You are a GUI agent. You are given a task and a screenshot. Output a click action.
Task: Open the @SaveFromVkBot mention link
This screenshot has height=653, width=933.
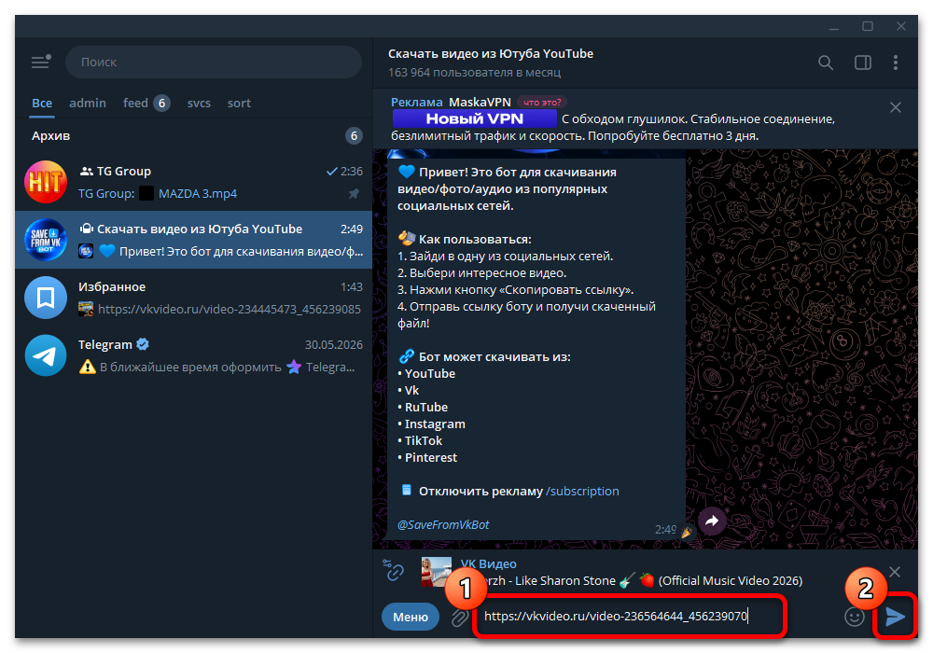443,524
